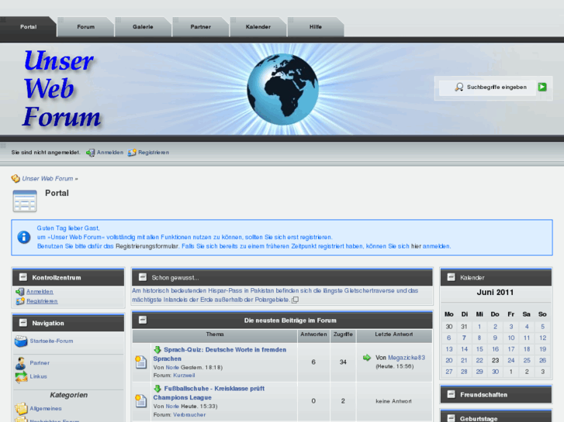564x422 pixels.
Task: Click the Allgemeines folder icon under Kategorien
Action: click(x=21, y=408)
